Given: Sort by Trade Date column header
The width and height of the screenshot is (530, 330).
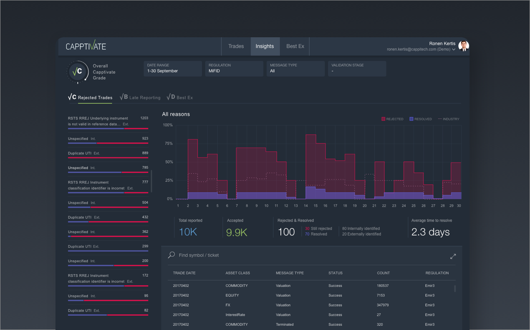Looking at the screenshot, I should [184, 273].
